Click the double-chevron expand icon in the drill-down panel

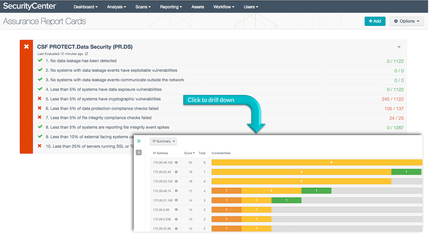(139, 141)
